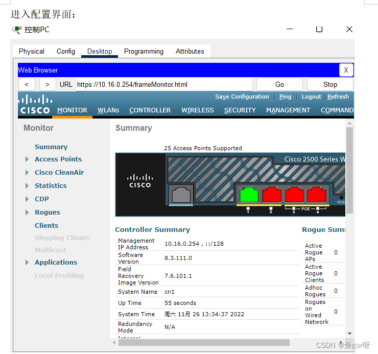
Task: Open the COMMANDS menu
Action: [x=337, y=110]
